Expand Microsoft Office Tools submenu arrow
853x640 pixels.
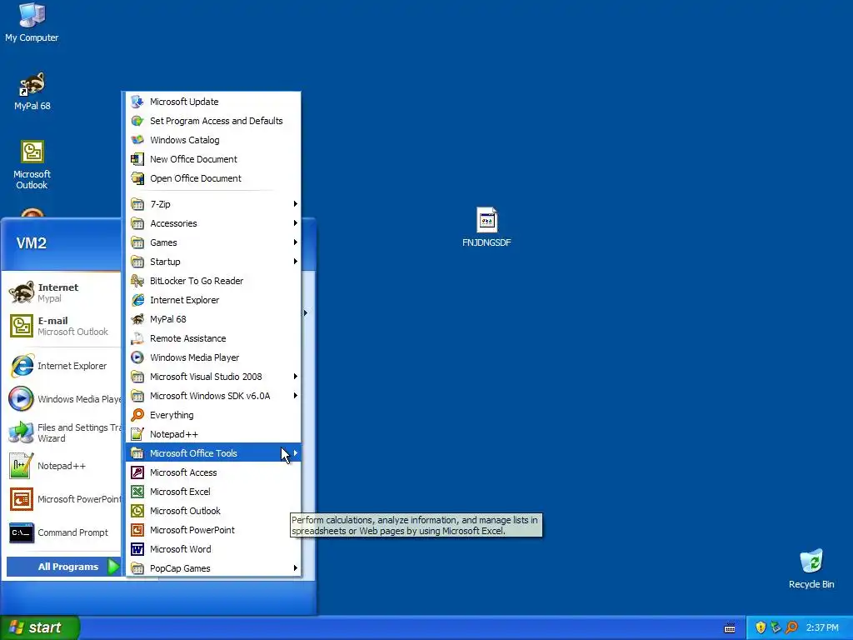[x=296, y=452]
